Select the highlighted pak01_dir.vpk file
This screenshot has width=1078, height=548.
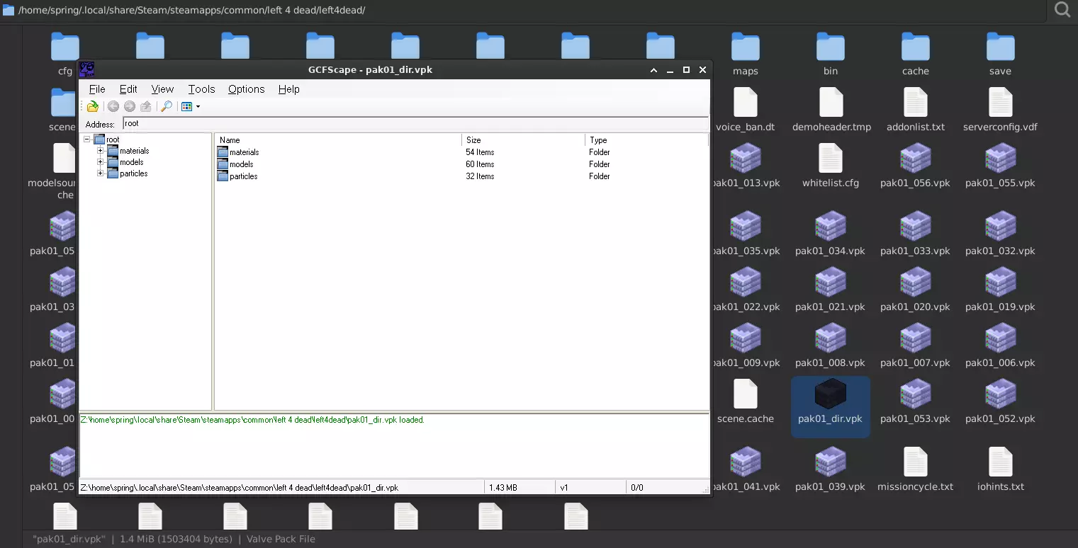point(831,406)
